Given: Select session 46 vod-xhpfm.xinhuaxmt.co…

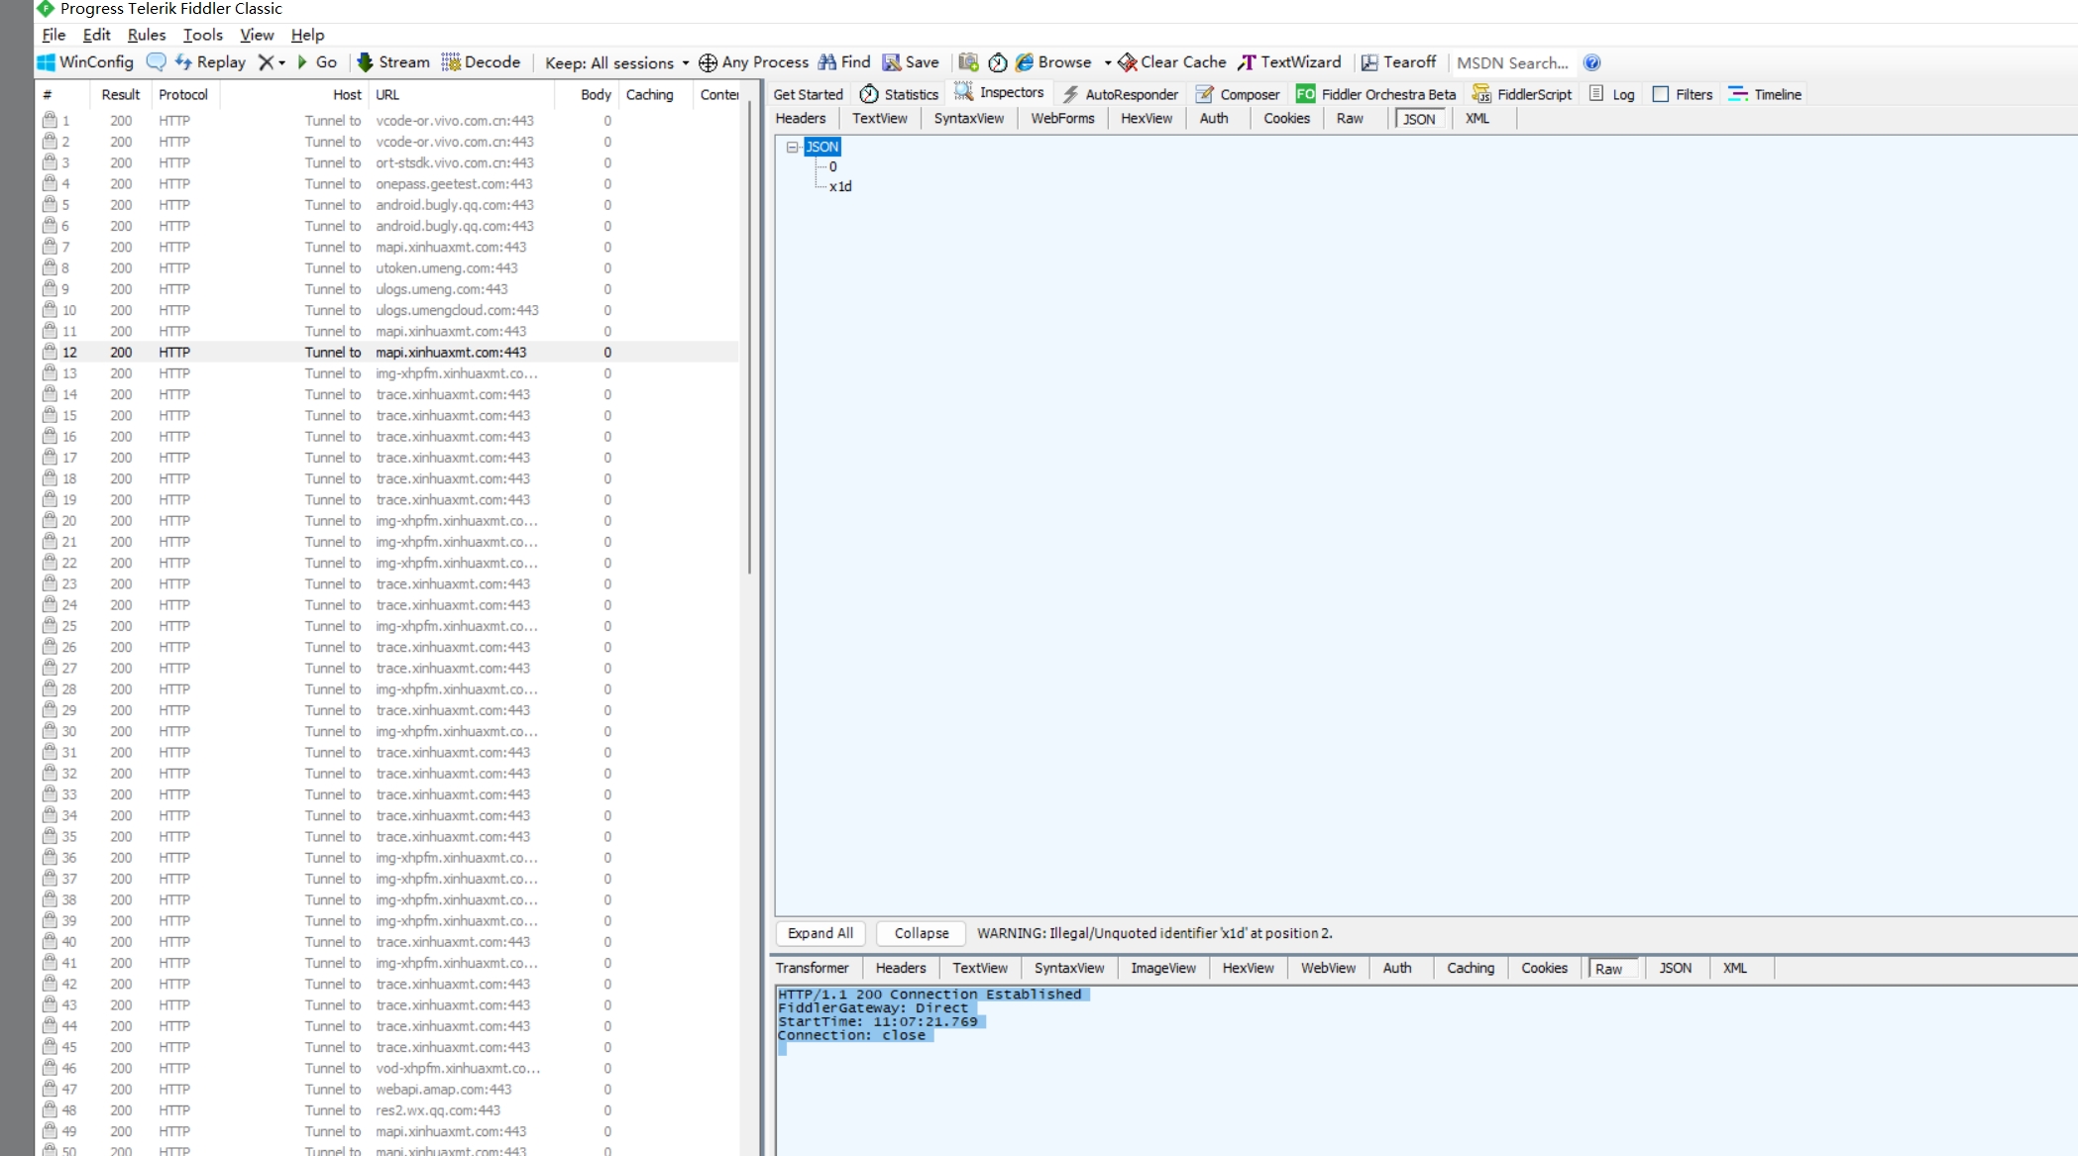Looking at the screenshot, I should (386, 1068).
